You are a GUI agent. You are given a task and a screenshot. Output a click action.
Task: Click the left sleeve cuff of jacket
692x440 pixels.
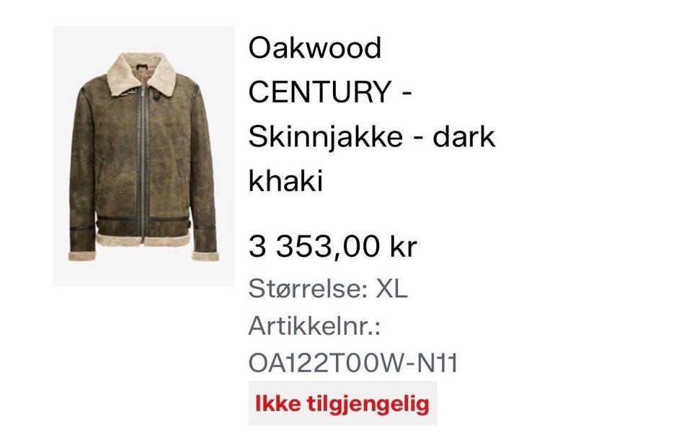pyautogui.click(x=81, y=255)
